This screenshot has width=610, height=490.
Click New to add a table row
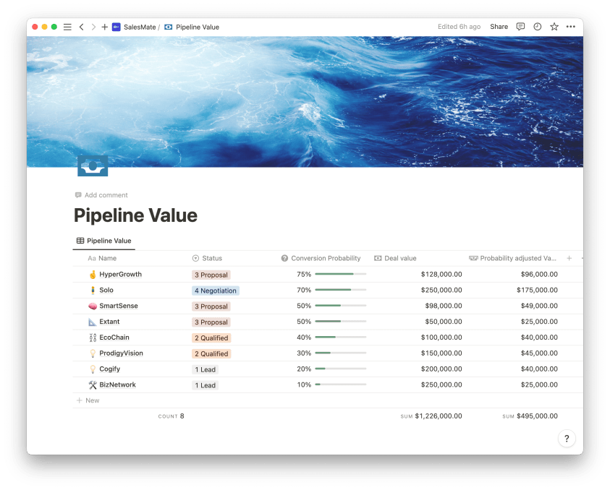[88, 400]
